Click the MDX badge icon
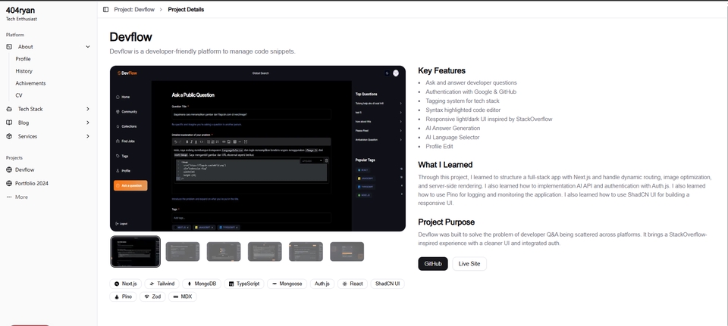 [175, 297]
